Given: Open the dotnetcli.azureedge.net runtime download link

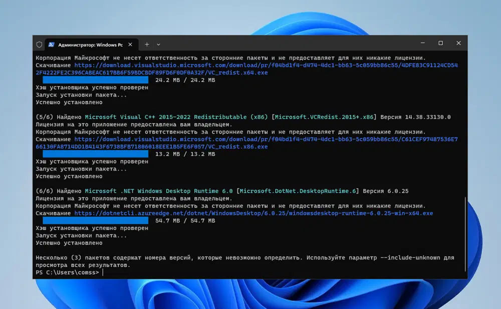Looking at the screenshot, I should pyautogui.click(x=254, y=213).
